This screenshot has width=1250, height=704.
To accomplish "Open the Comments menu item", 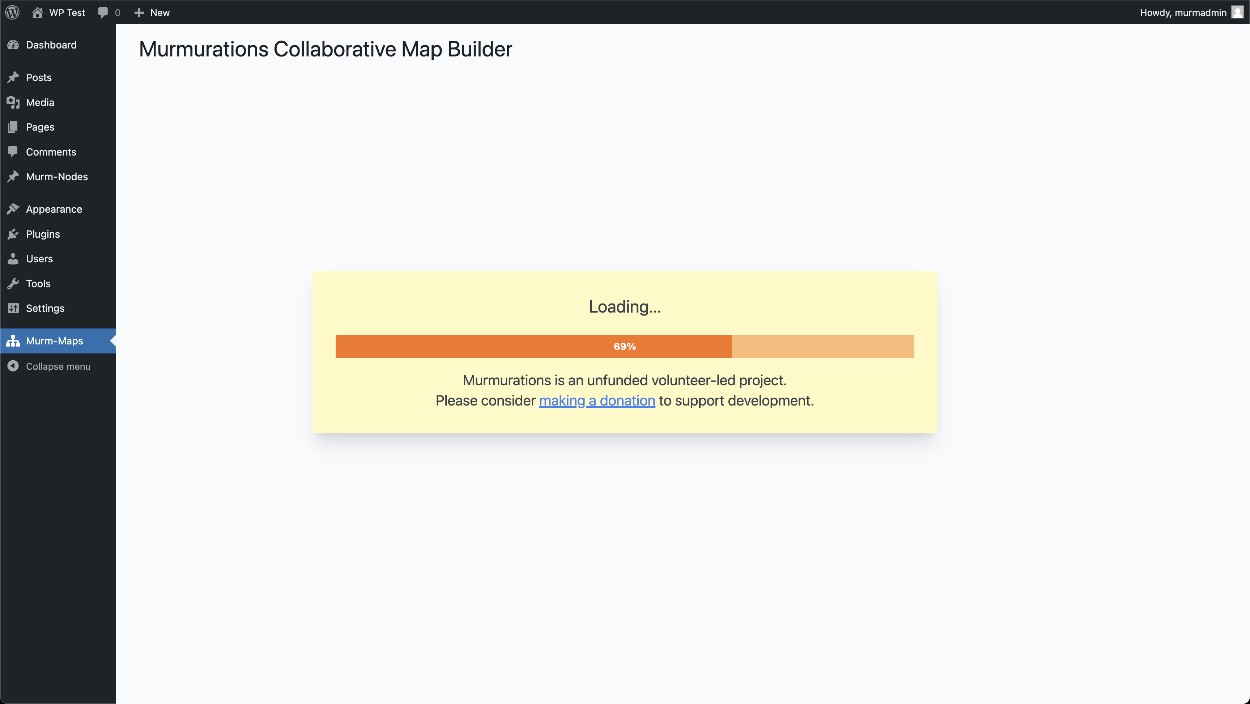I will [x=58, y=152].
